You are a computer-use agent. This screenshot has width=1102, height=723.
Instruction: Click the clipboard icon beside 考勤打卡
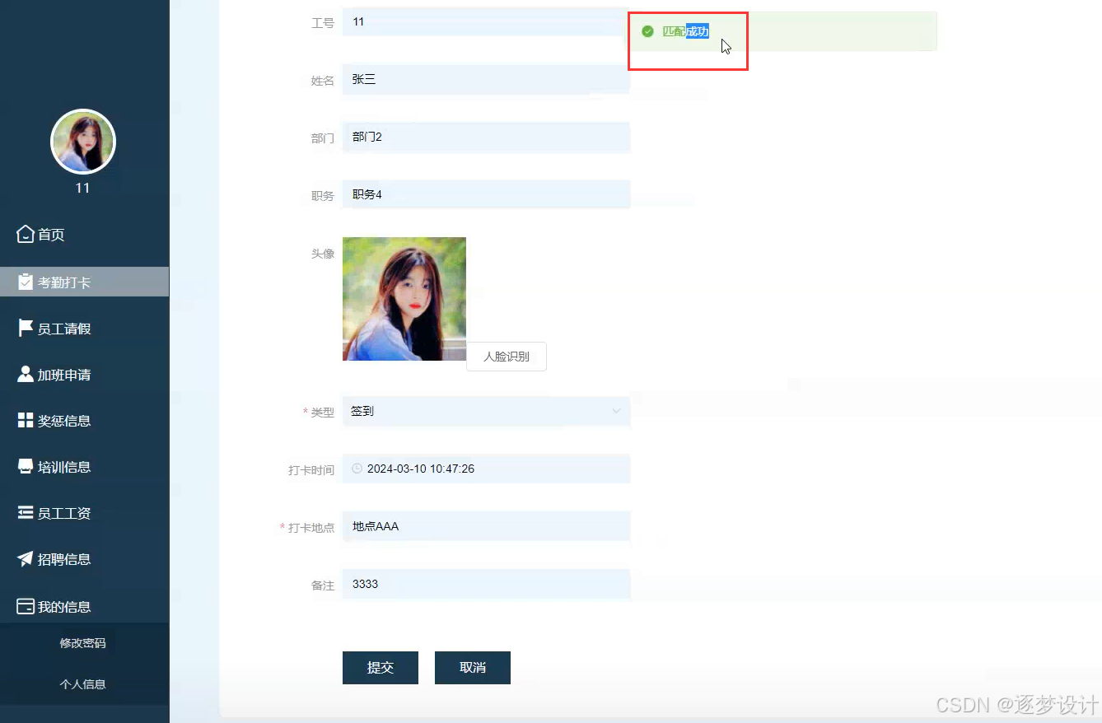tap(26, 282)
